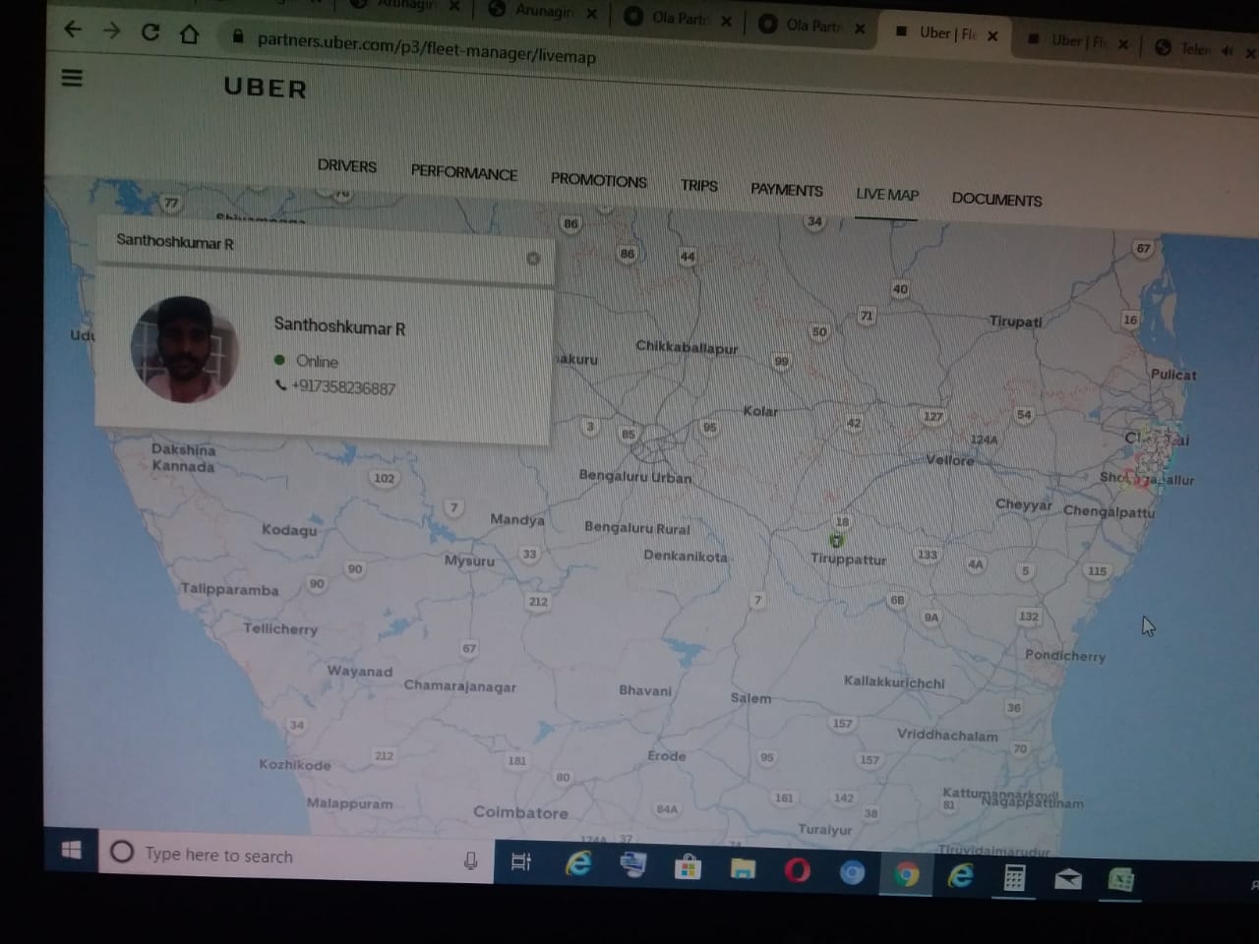Click Santhoshkumar R's profile photo

(184, 349)
